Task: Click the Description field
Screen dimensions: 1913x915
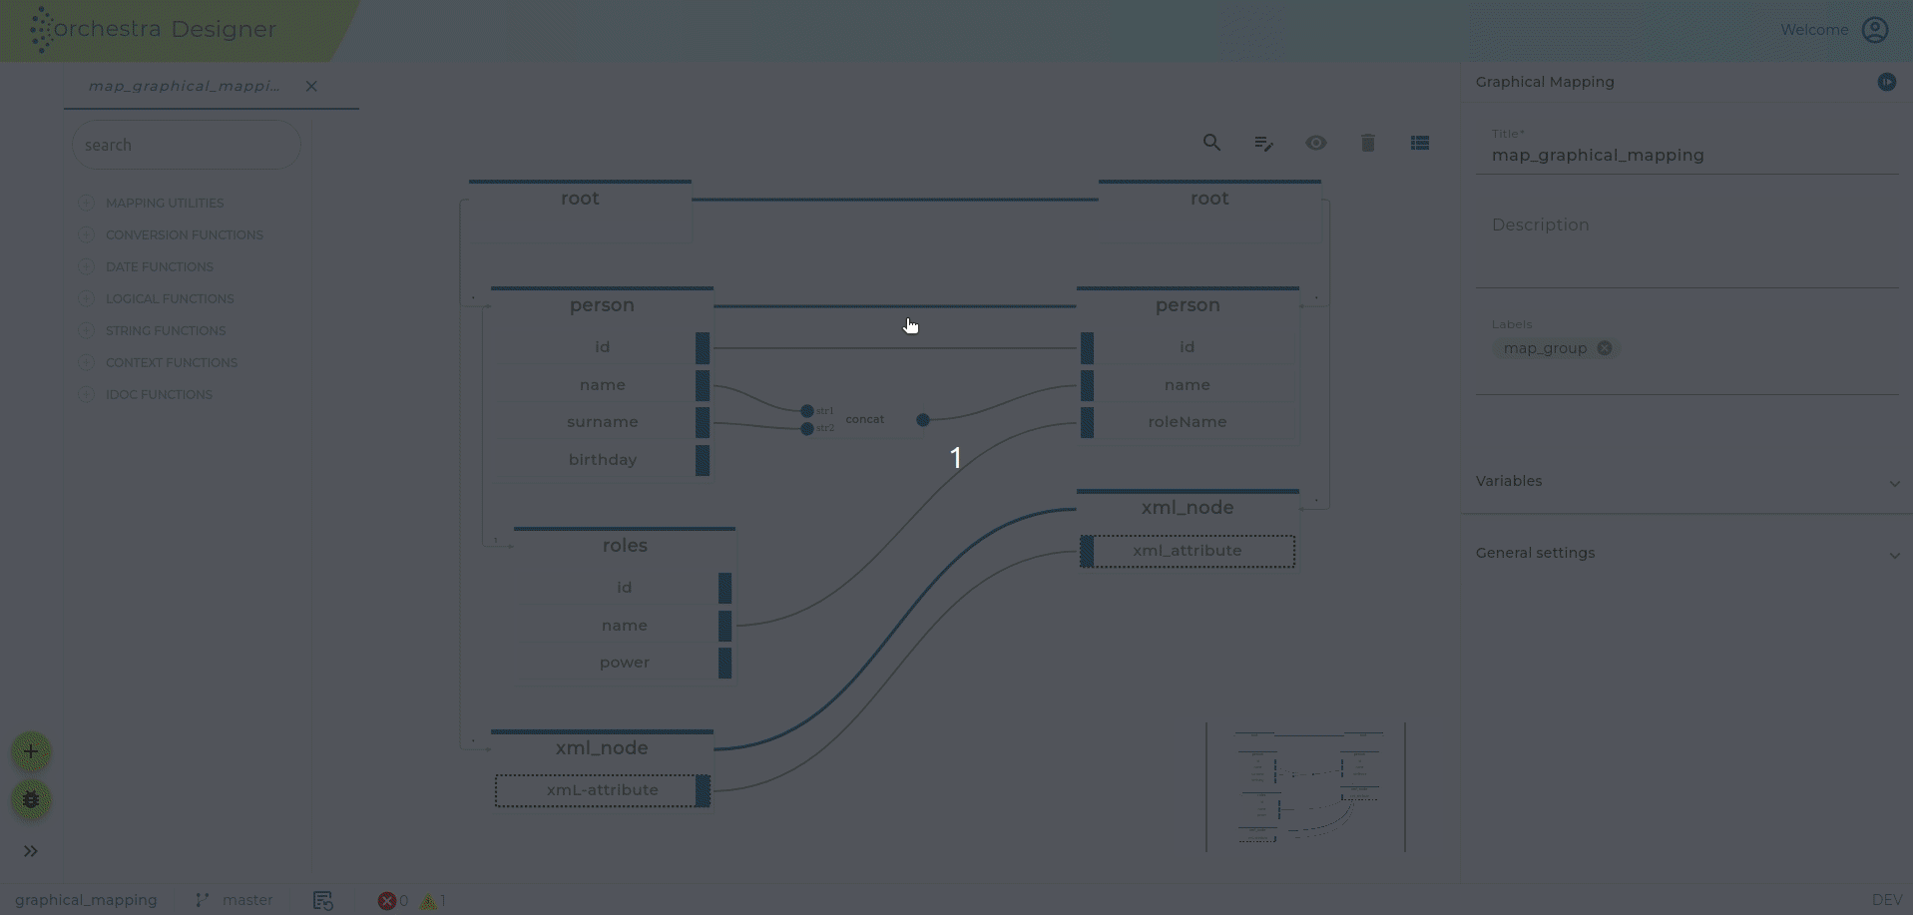Action: point(1686,239)
